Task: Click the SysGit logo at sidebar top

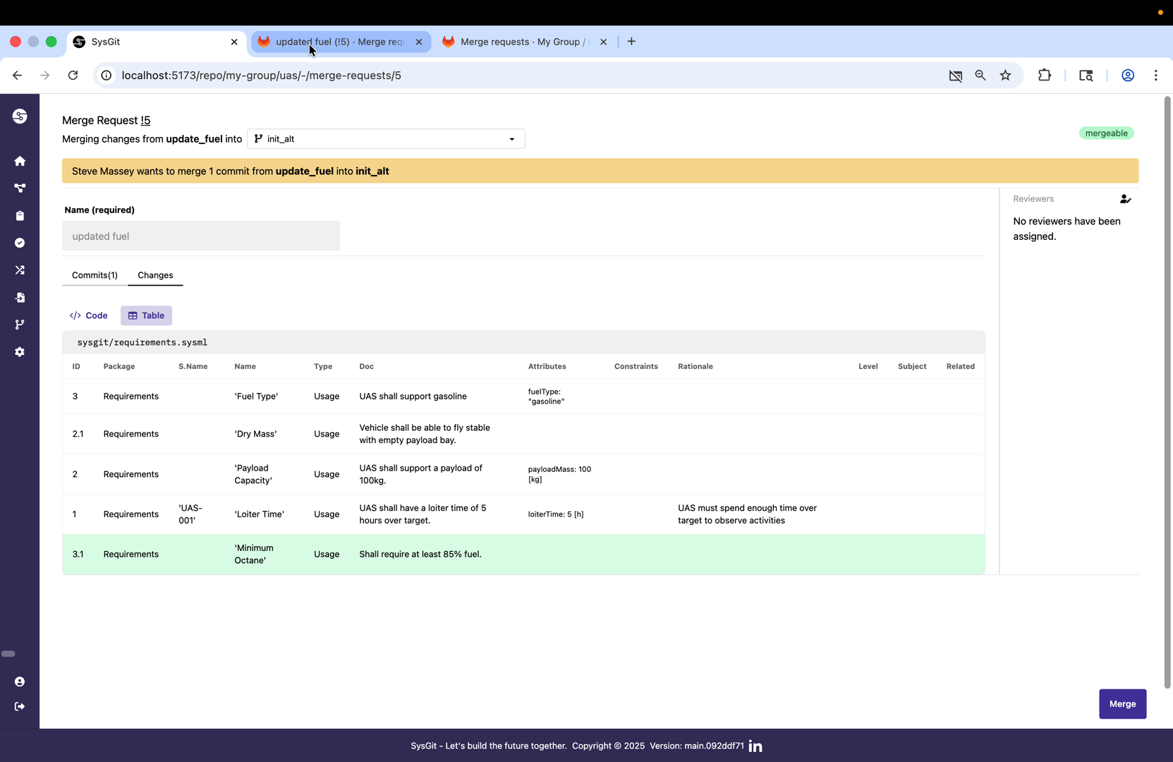Action: point(20,116)
